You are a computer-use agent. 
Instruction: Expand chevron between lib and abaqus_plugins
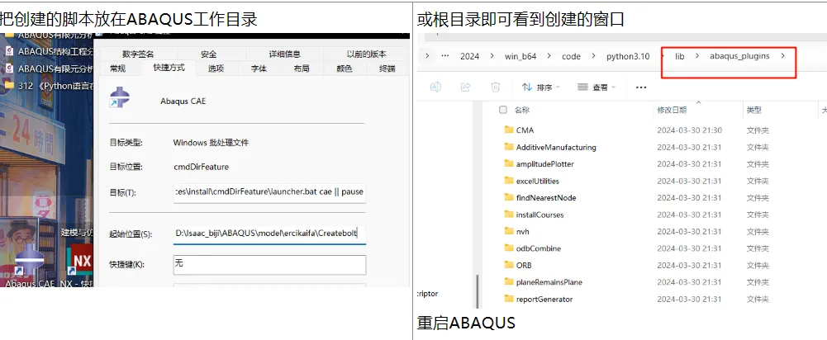tap(696, 56)
